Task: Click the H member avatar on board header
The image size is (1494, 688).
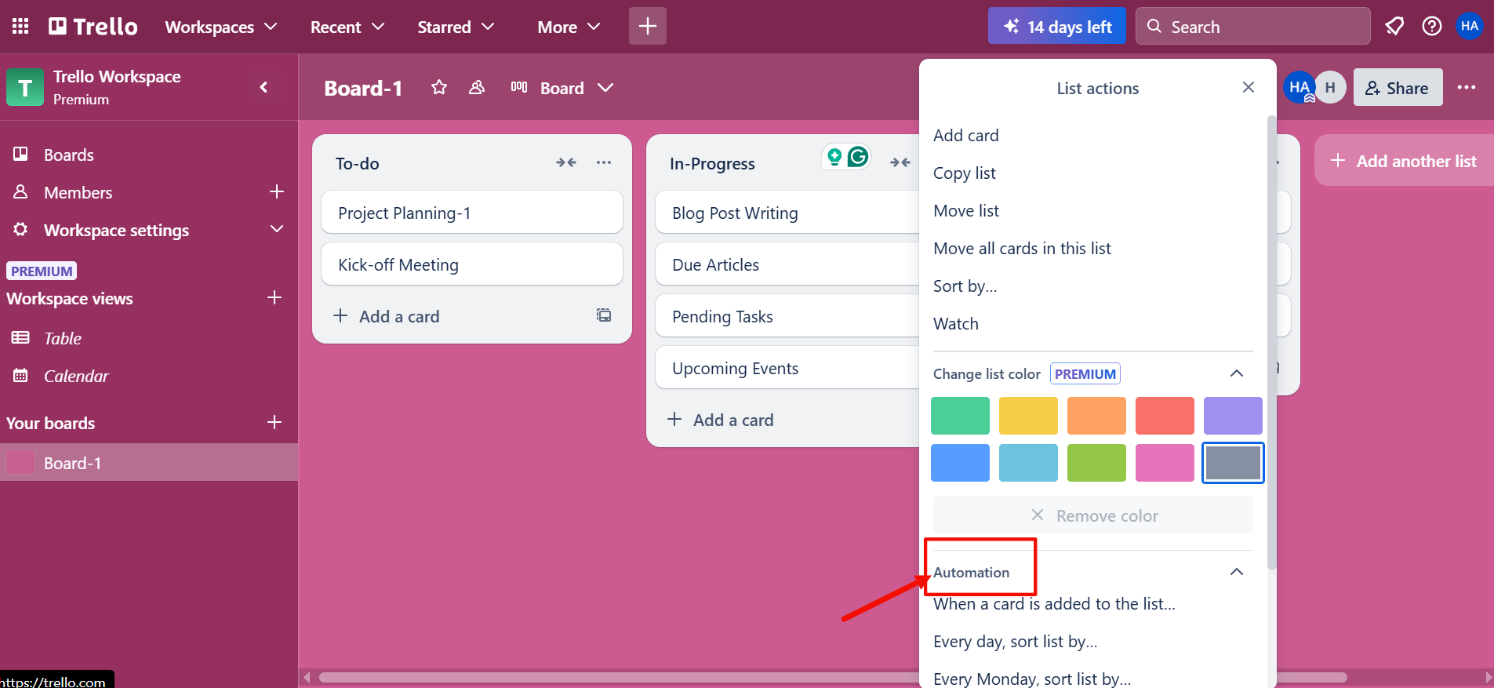Action: (x=1330, y=87)
